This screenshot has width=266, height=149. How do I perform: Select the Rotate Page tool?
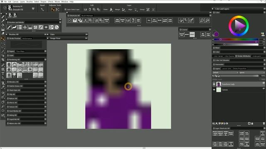coord(3,111)
